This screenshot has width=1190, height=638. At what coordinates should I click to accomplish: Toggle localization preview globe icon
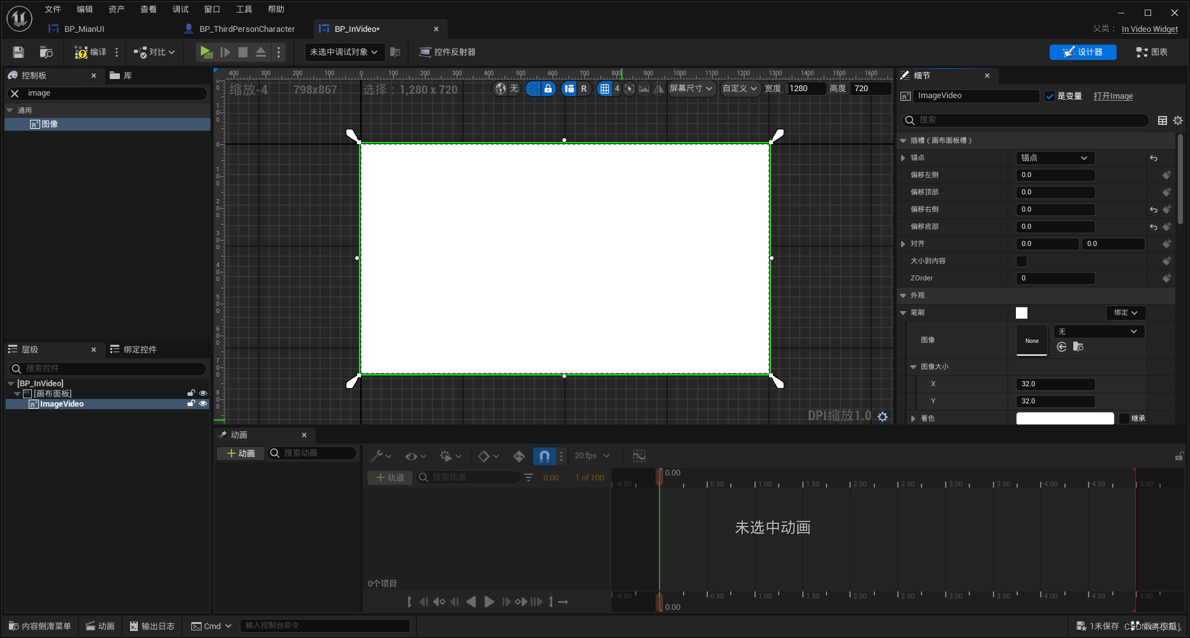[x=501, y=89]
